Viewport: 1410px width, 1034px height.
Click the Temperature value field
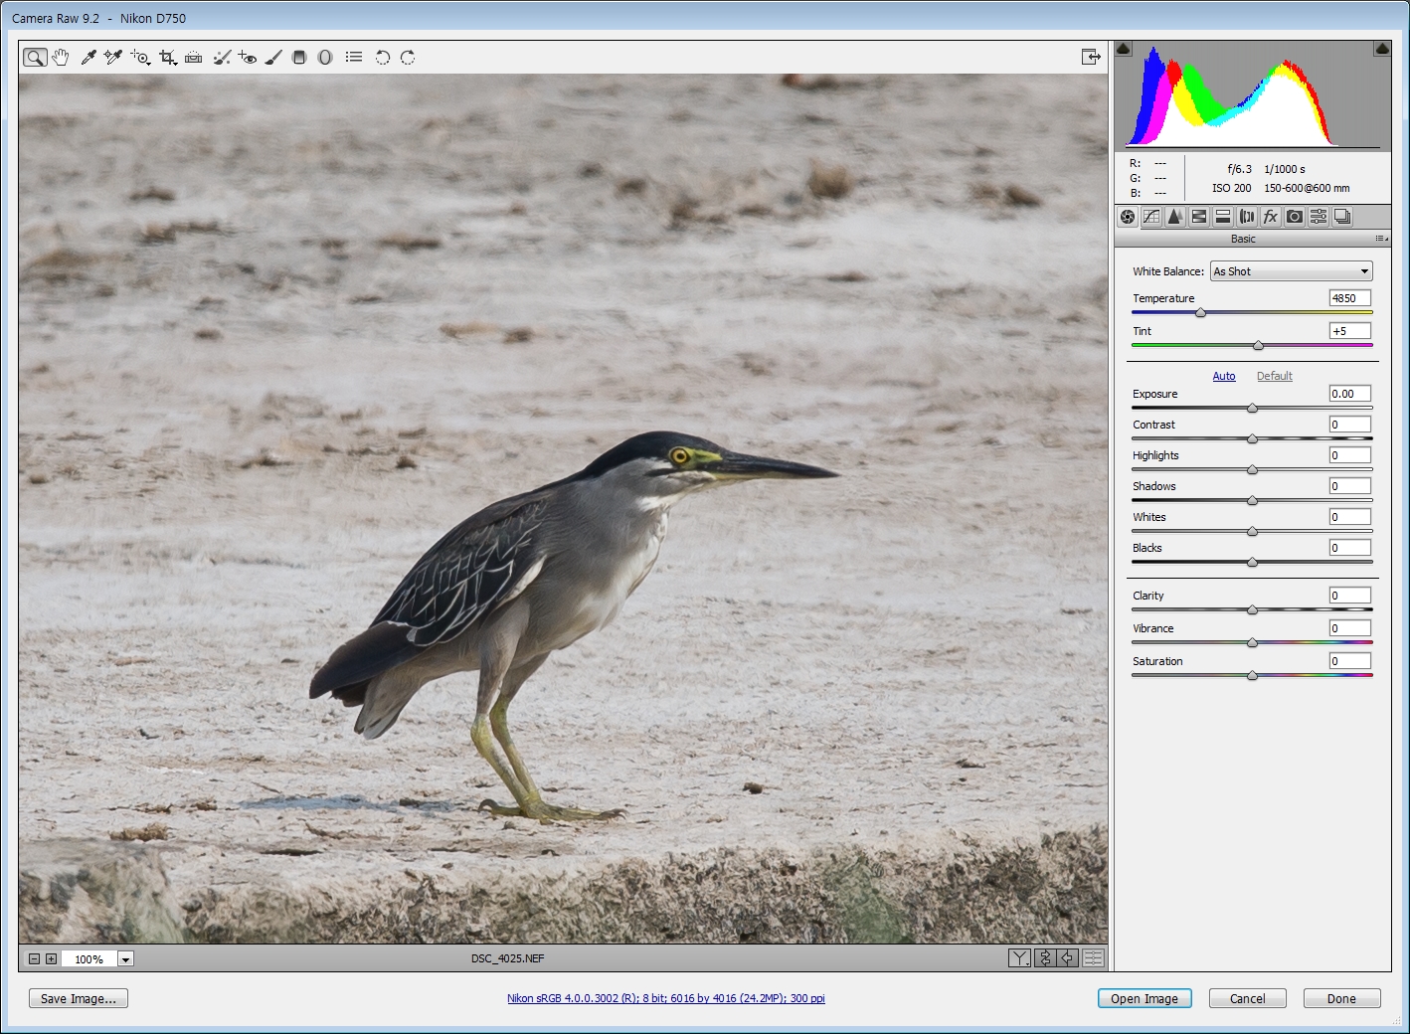click(1349, 298)
